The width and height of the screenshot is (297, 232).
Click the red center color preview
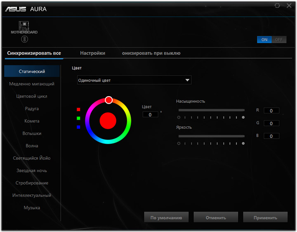(108, 121)
